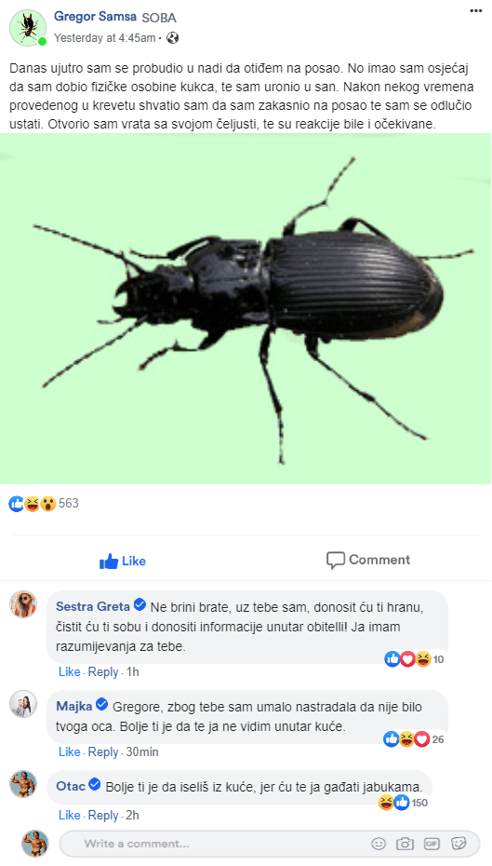This screenshot has height=866, width=492.
Task: Click Majka's verified badge icon
Action: point(101,705)
